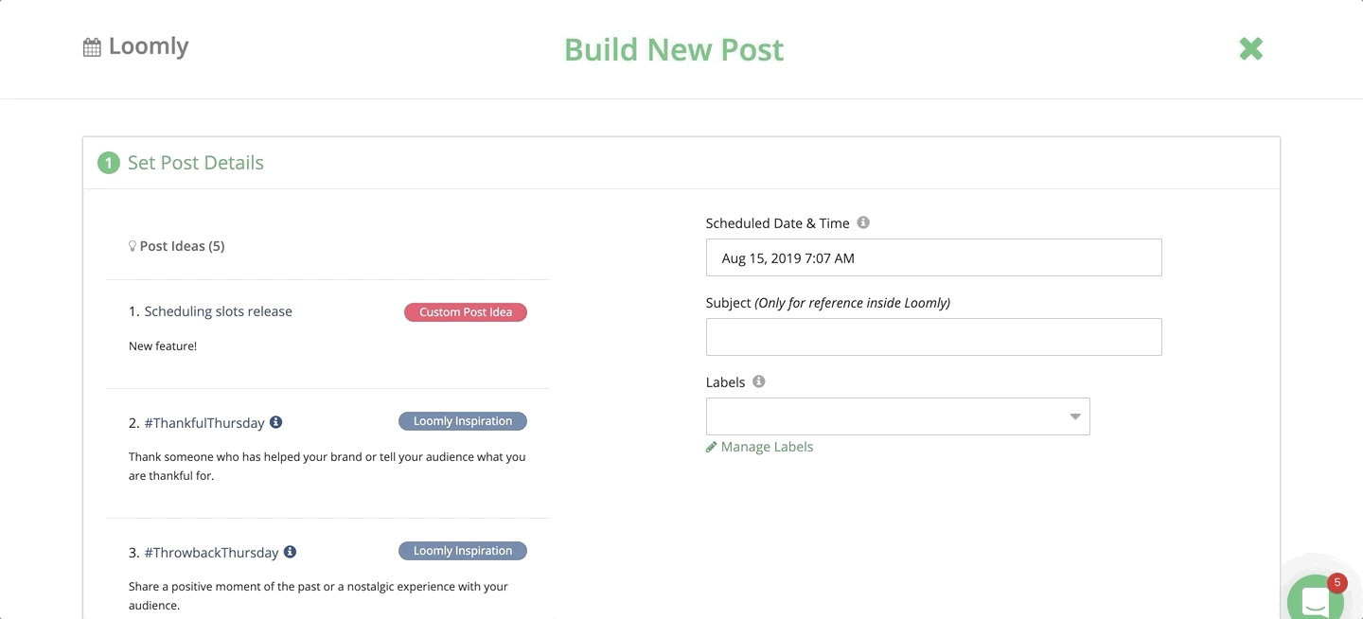1363x619 pixels.
Task: Open the info icon next to #ThankfulThursday
Action: pos(275,421)
